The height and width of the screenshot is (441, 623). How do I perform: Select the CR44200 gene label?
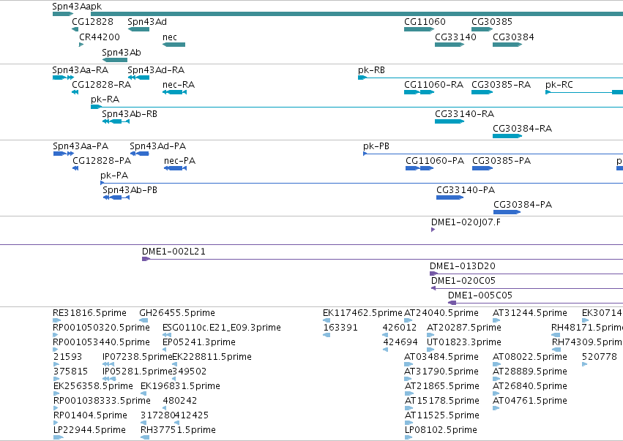(x=100, y=37)
